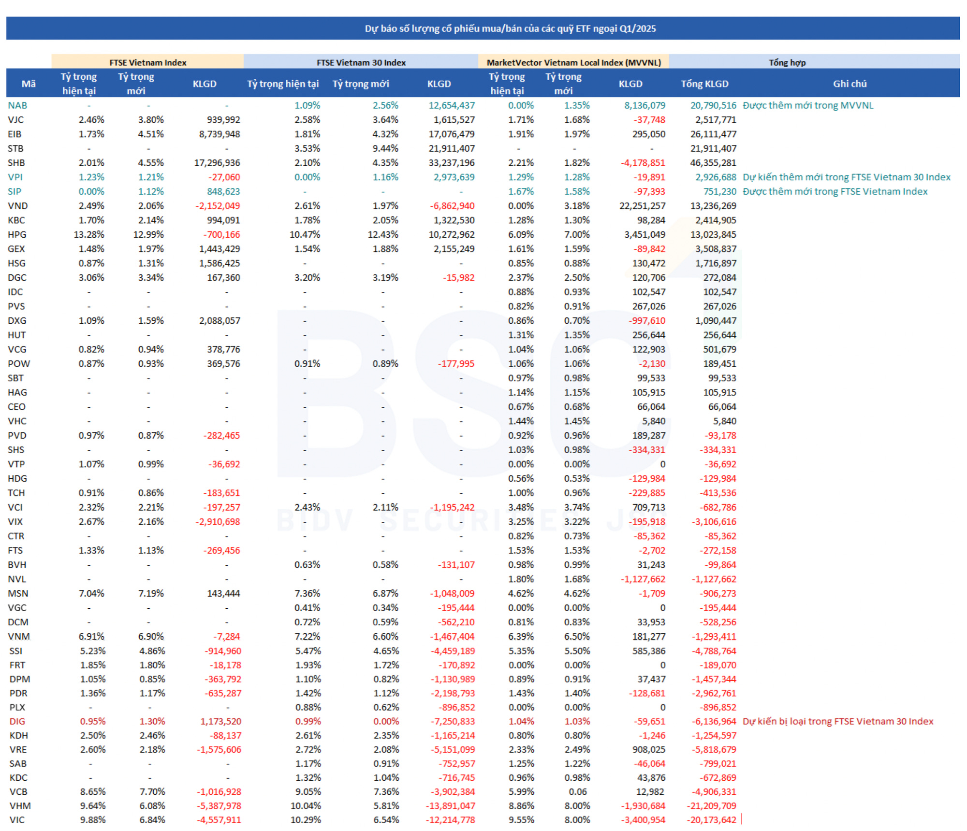The image size is (967, 831).
Task: Select the FTSE Vietnam Index group header
Action: coord(147,62)
